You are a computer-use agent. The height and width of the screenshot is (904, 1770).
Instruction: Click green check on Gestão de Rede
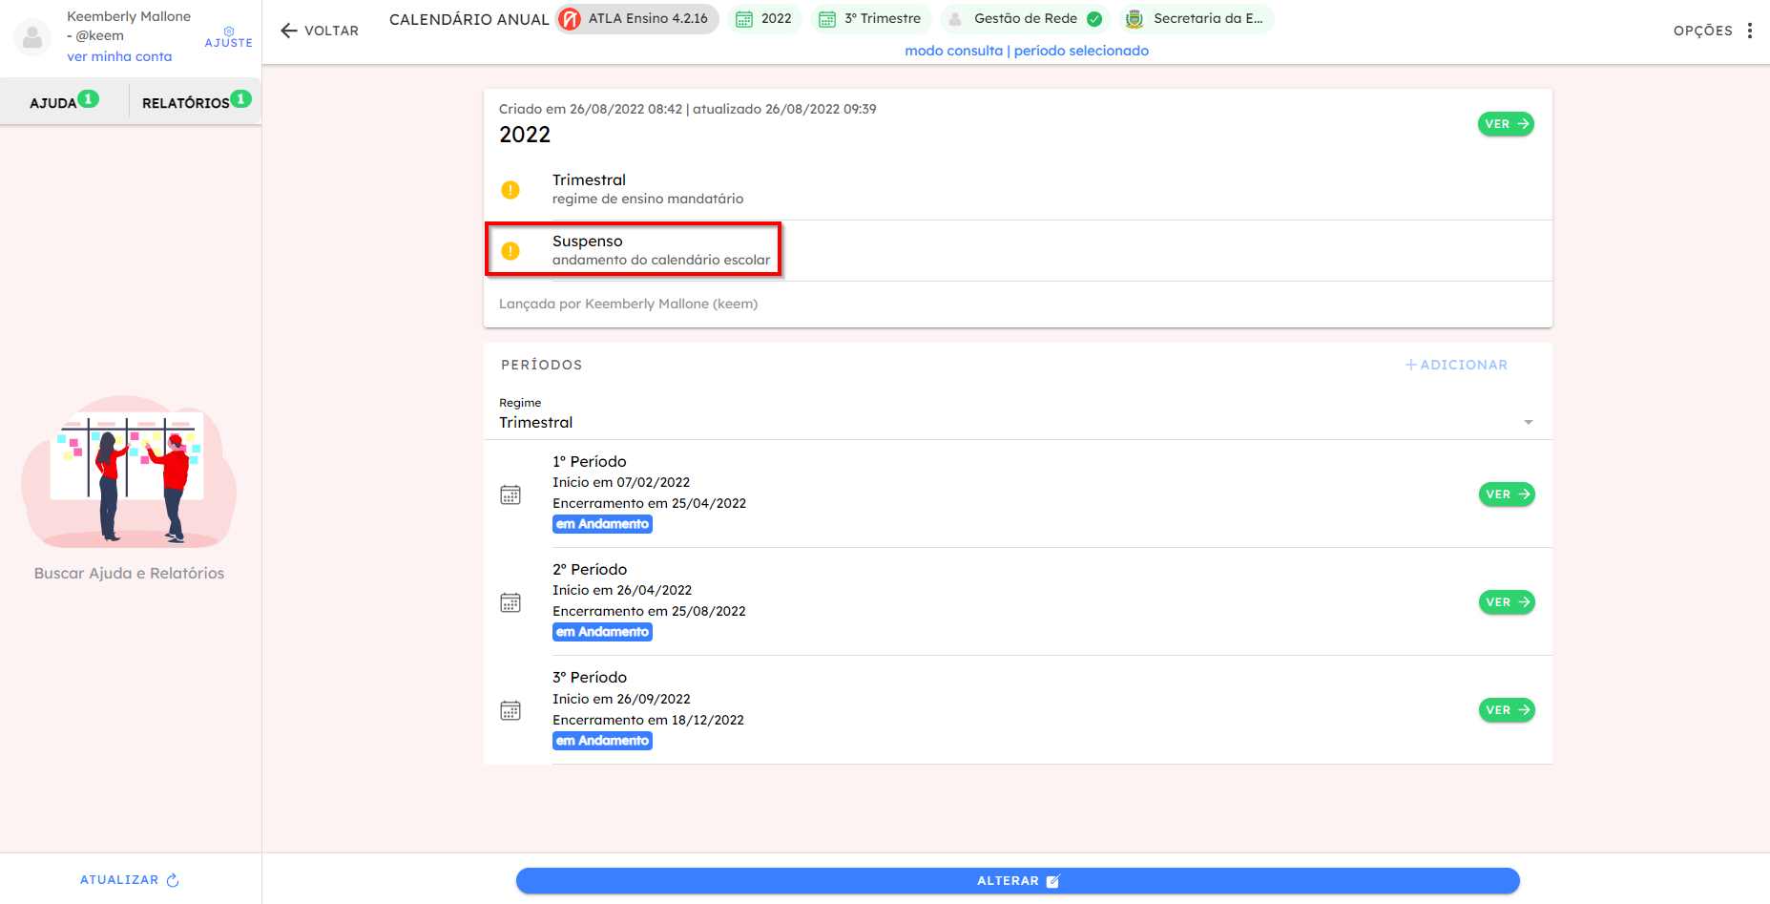click(x=1094, y=19)
